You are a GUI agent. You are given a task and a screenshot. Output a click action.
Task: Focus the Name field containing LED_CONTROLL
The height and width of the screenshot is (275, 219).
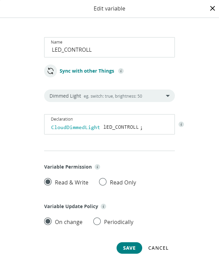pos(109,50)
